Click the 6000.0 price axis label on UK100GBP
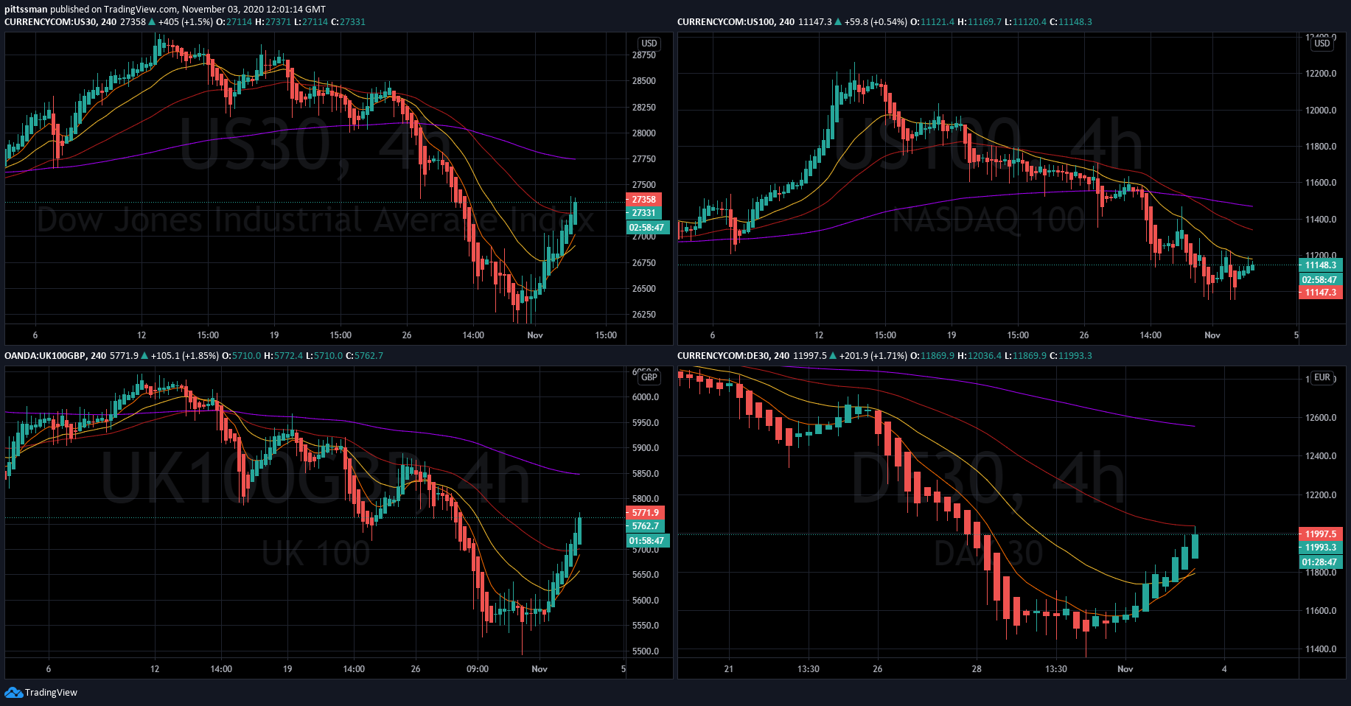This screenshot has height=706, width=1351. pos(646,397)
